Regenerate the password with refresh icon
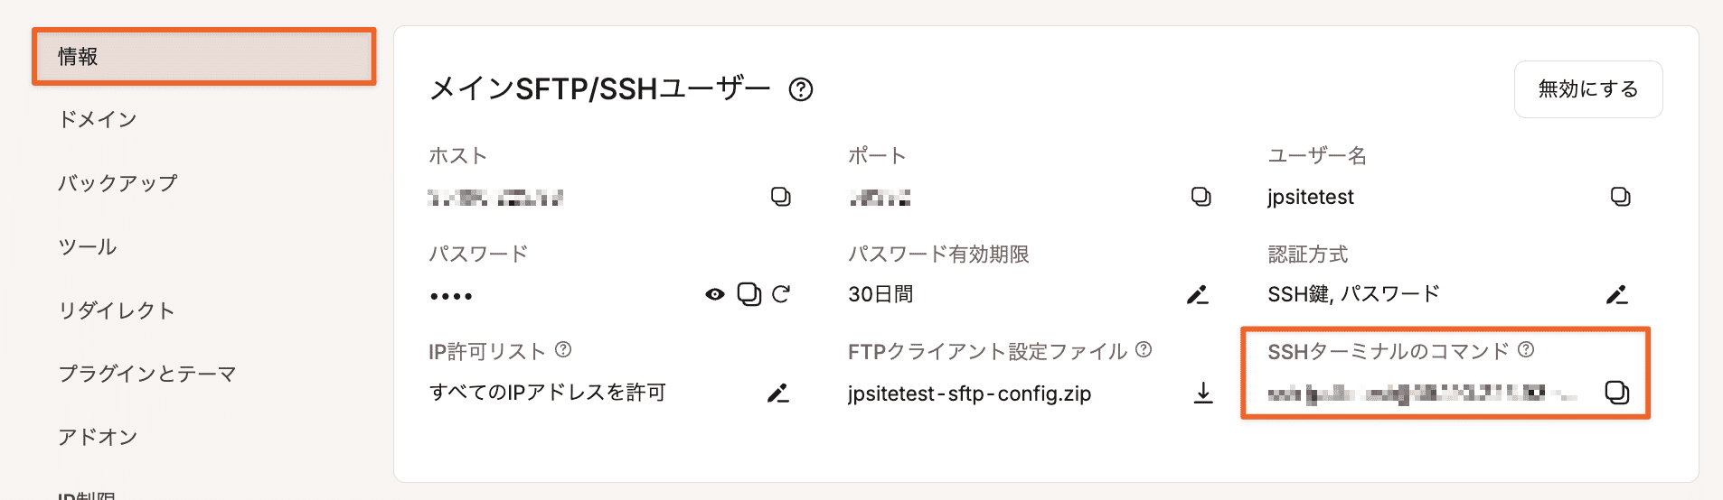 (x=781, y=294)
